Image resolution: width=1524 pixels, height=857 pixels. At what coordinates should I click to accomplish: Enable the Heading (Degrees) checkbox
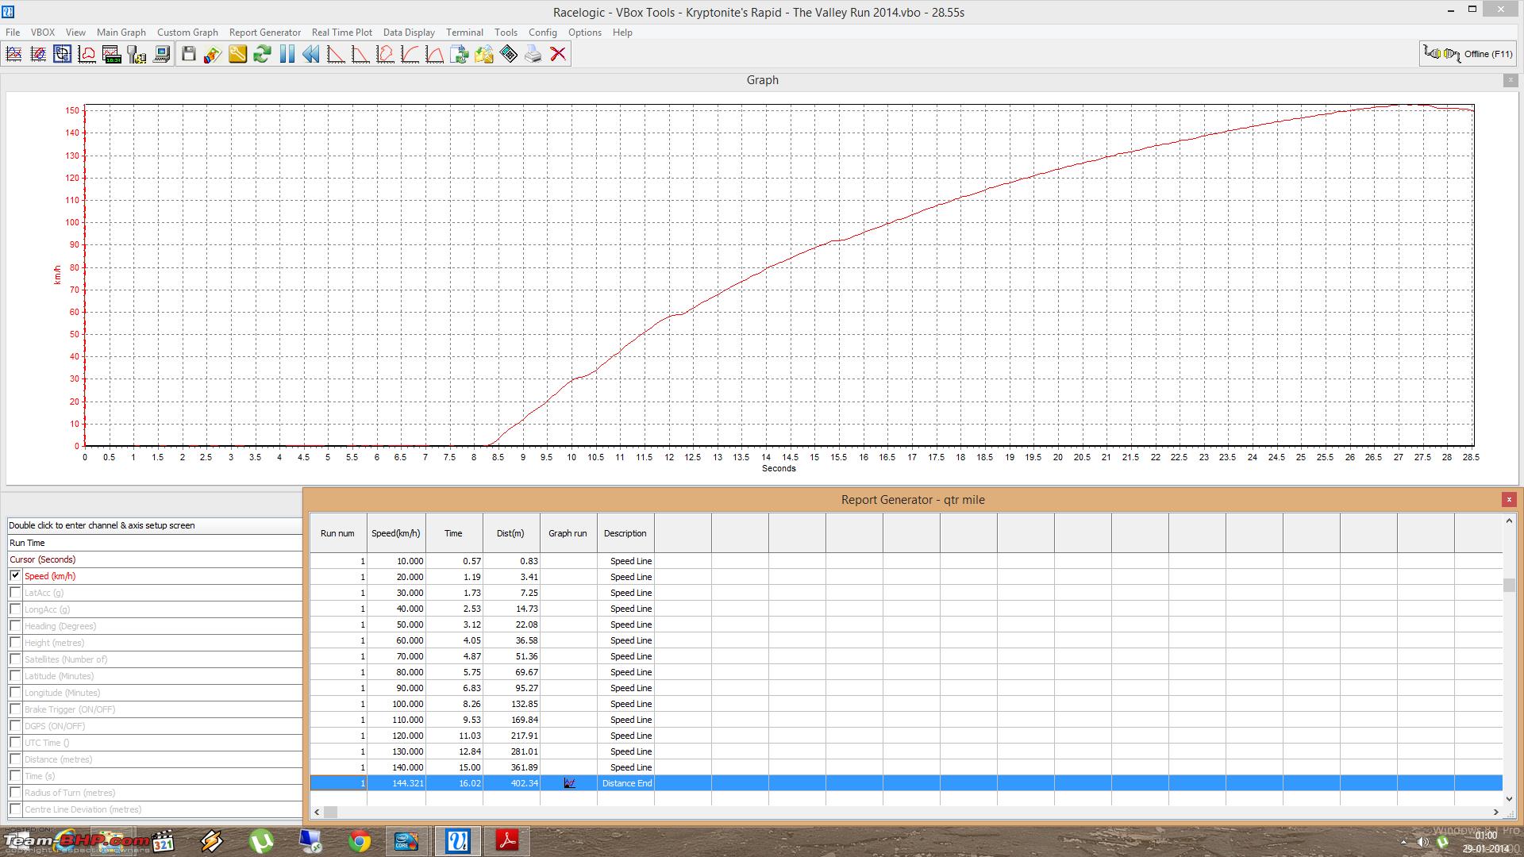pos(15,626)
